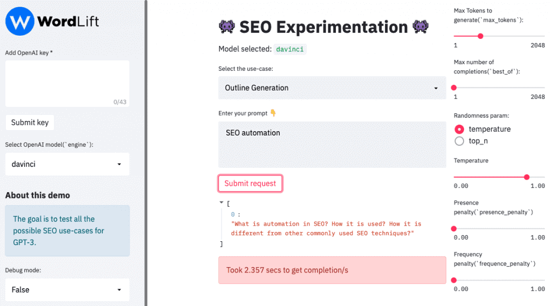
Task: Click the davinci model selected code tag
Action: [x=289, y=49]
